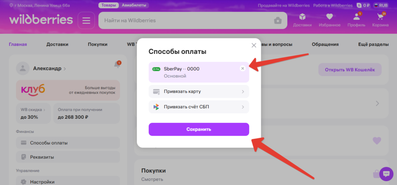
Task: Click the card icon beside sidebar Способы оплаты
Action: click(x=24, y=143)
